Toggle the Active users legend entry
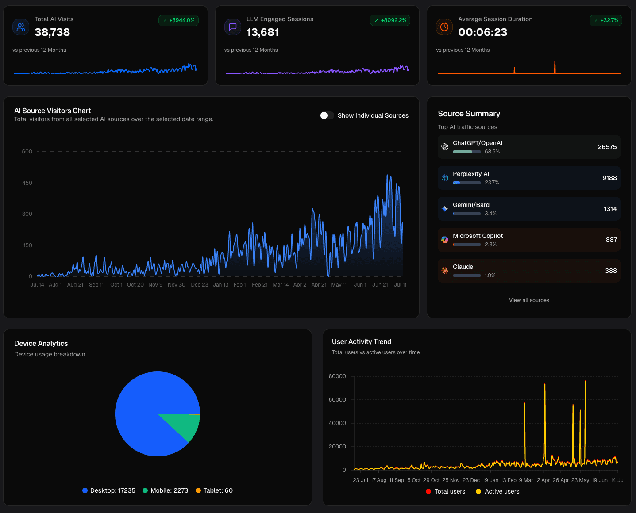The image size is (636, 513). (497, 491)
